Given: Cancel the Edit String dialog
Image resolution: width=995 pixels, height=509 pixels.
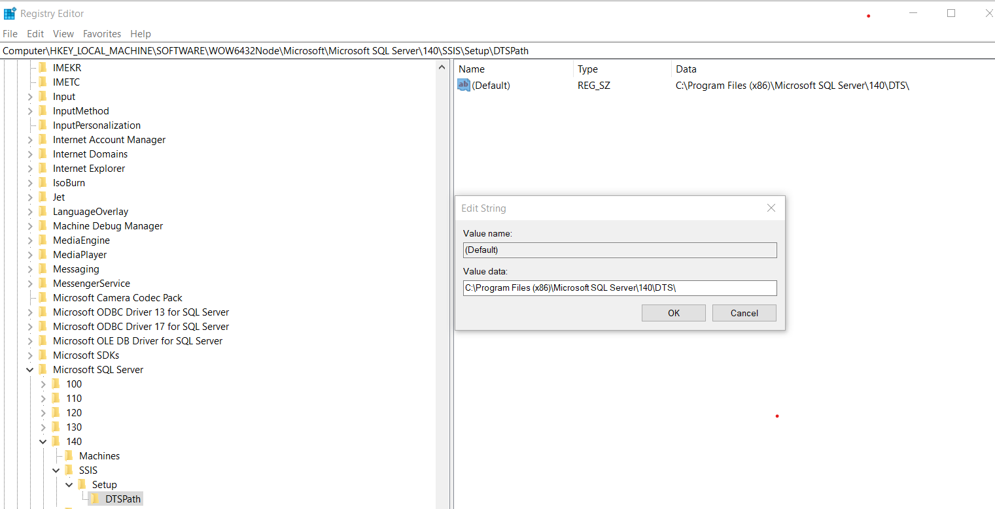Looking at the screenshot, I should pyautogui.click(x=744, y=313).
